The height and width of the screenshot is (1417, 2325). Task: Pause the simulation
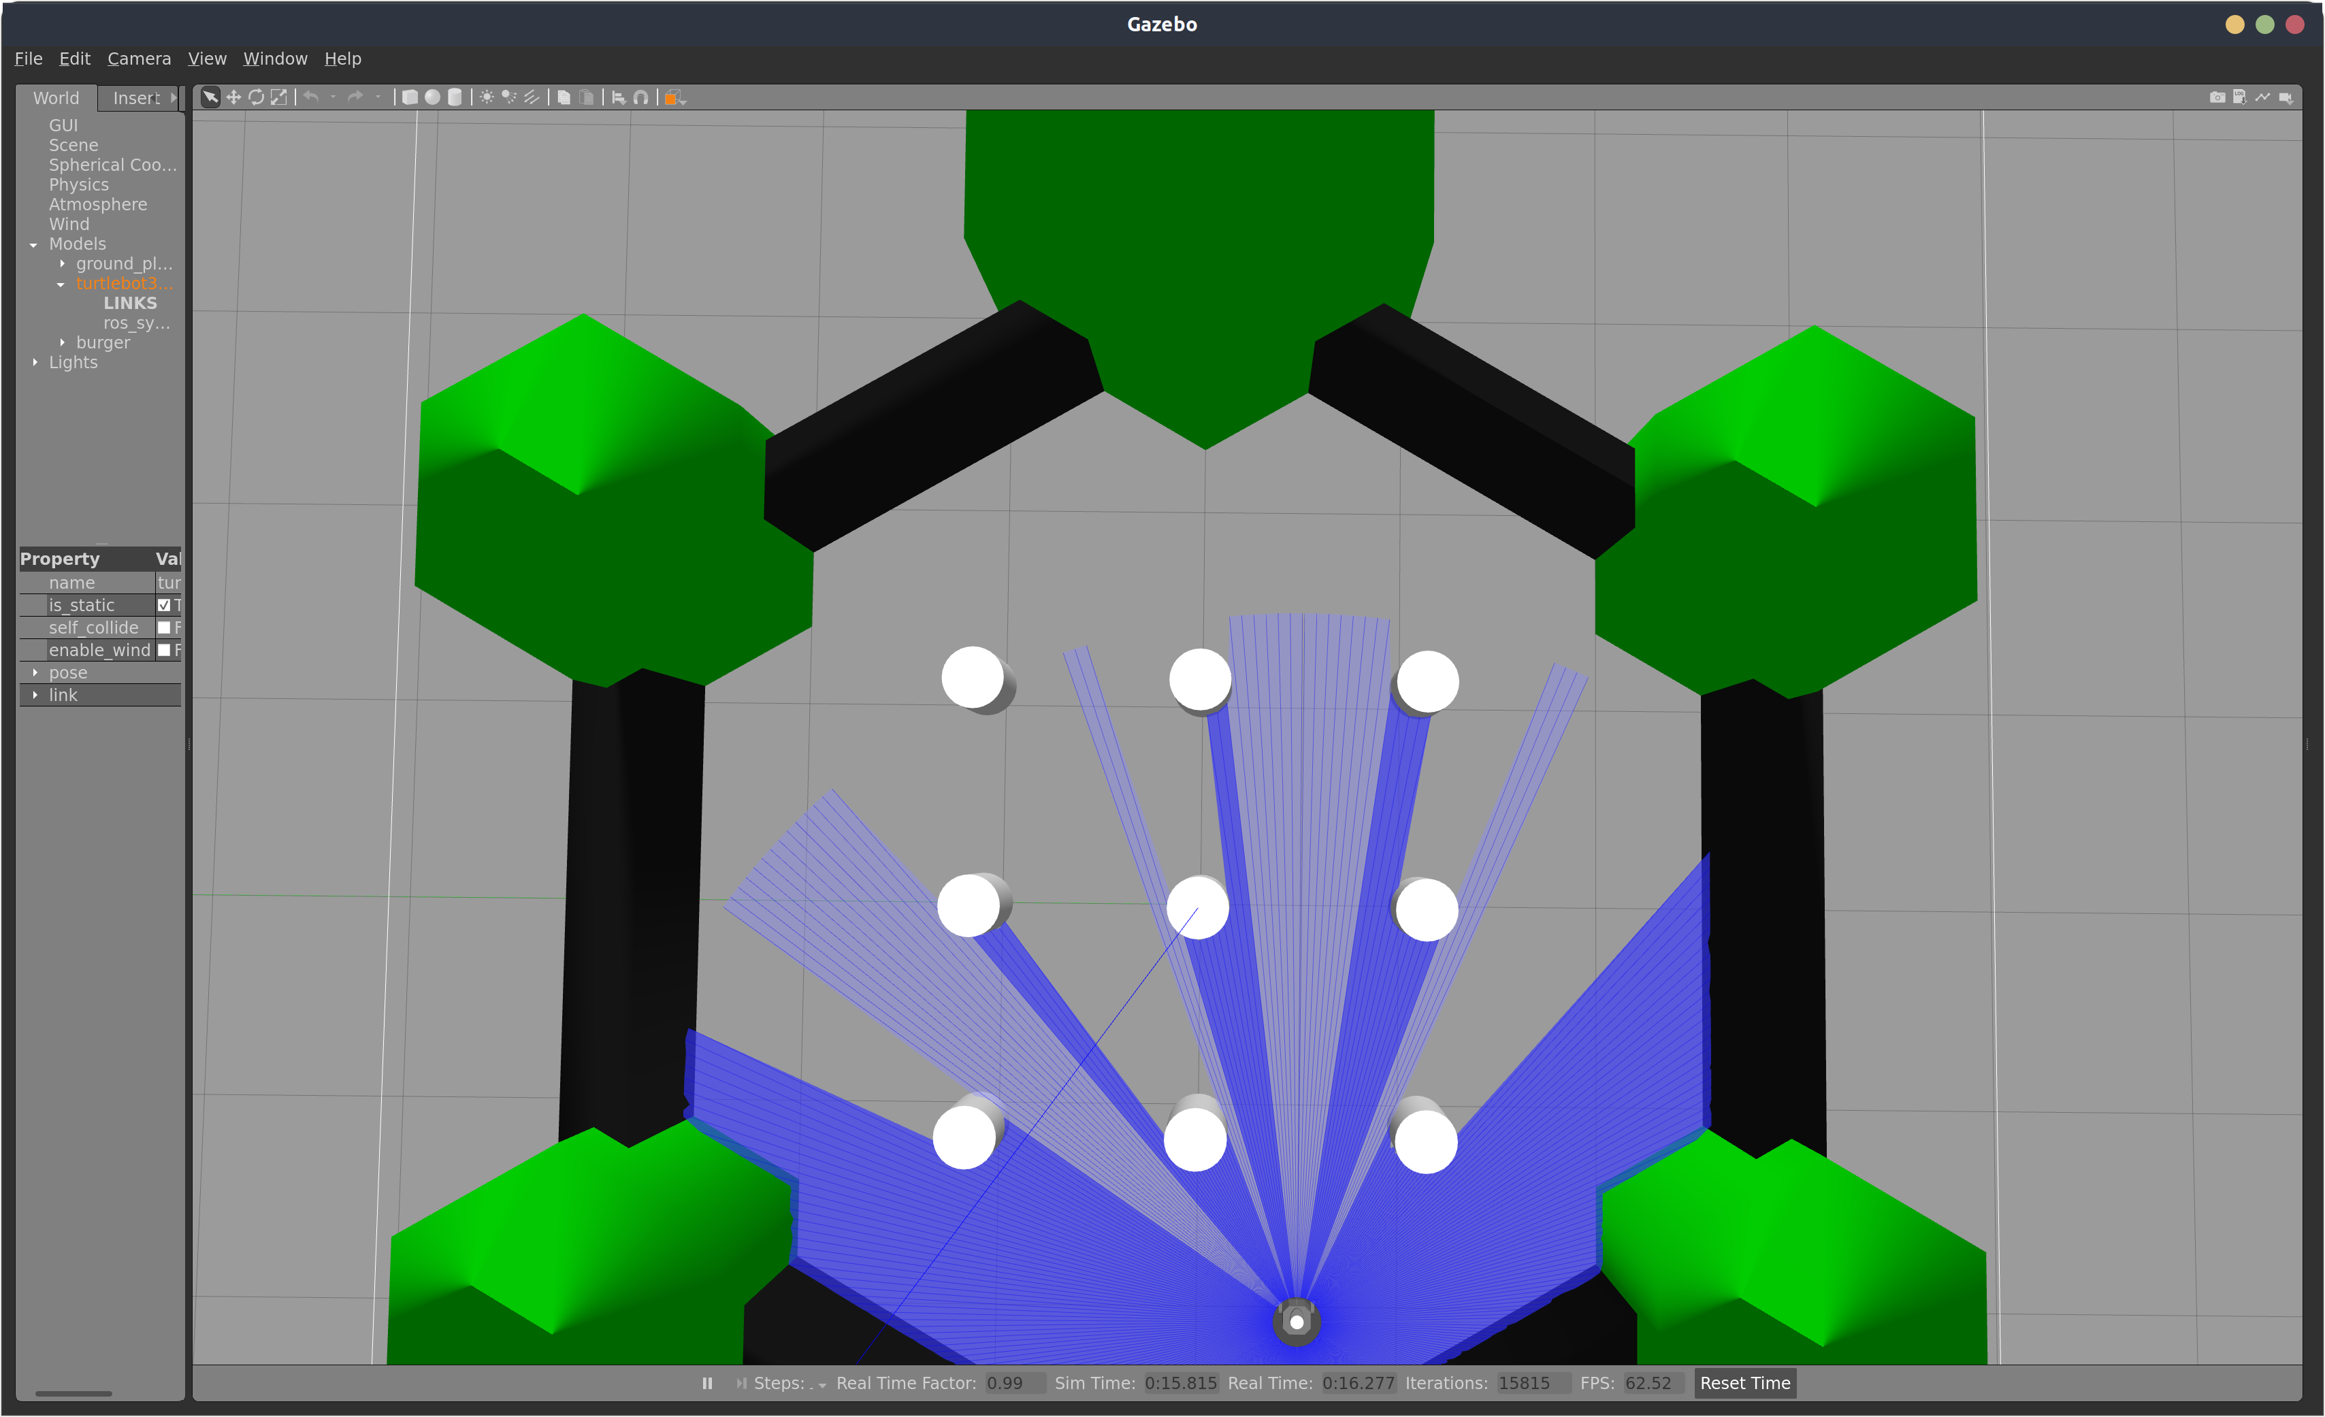tap(708, 1383)
